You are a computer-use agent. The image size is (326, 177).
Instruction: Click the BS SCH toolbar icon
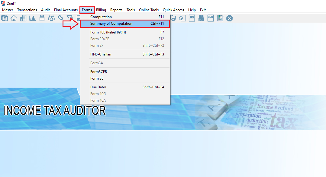click(x=201, y=18)
